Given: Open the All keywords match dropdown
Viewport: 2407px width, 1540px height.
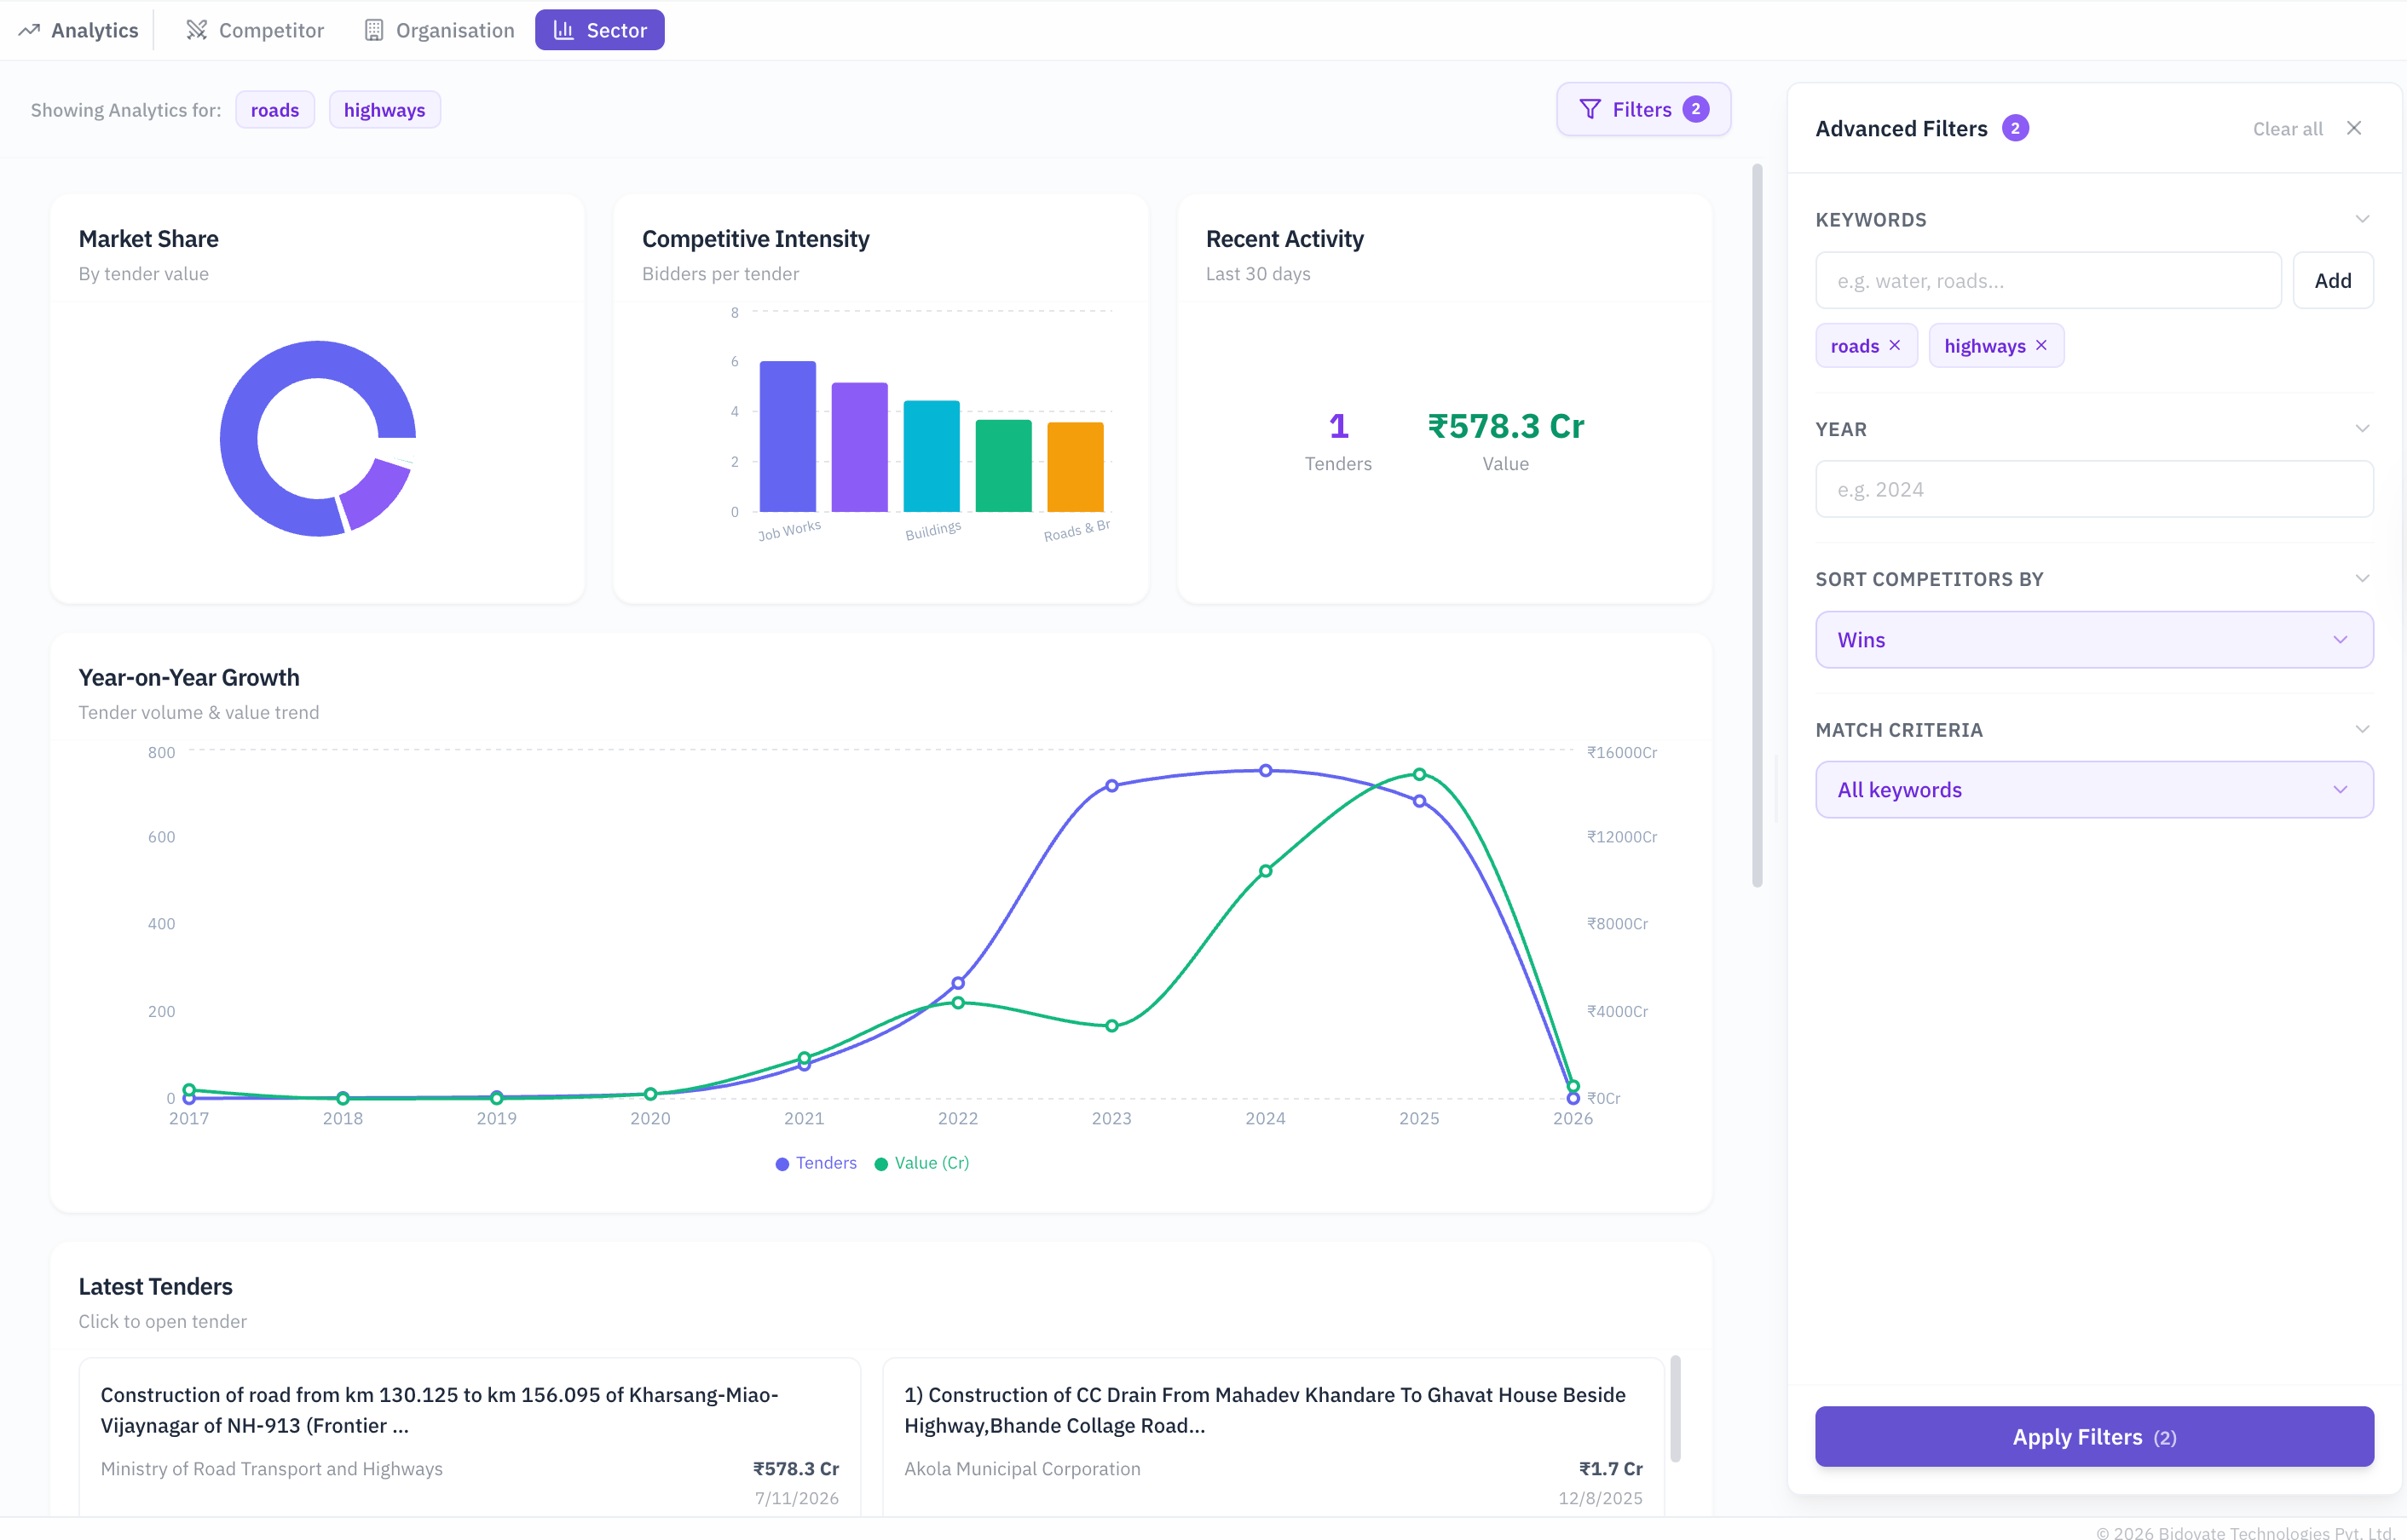Looking at the screenshot, I should pos(2094,790).
